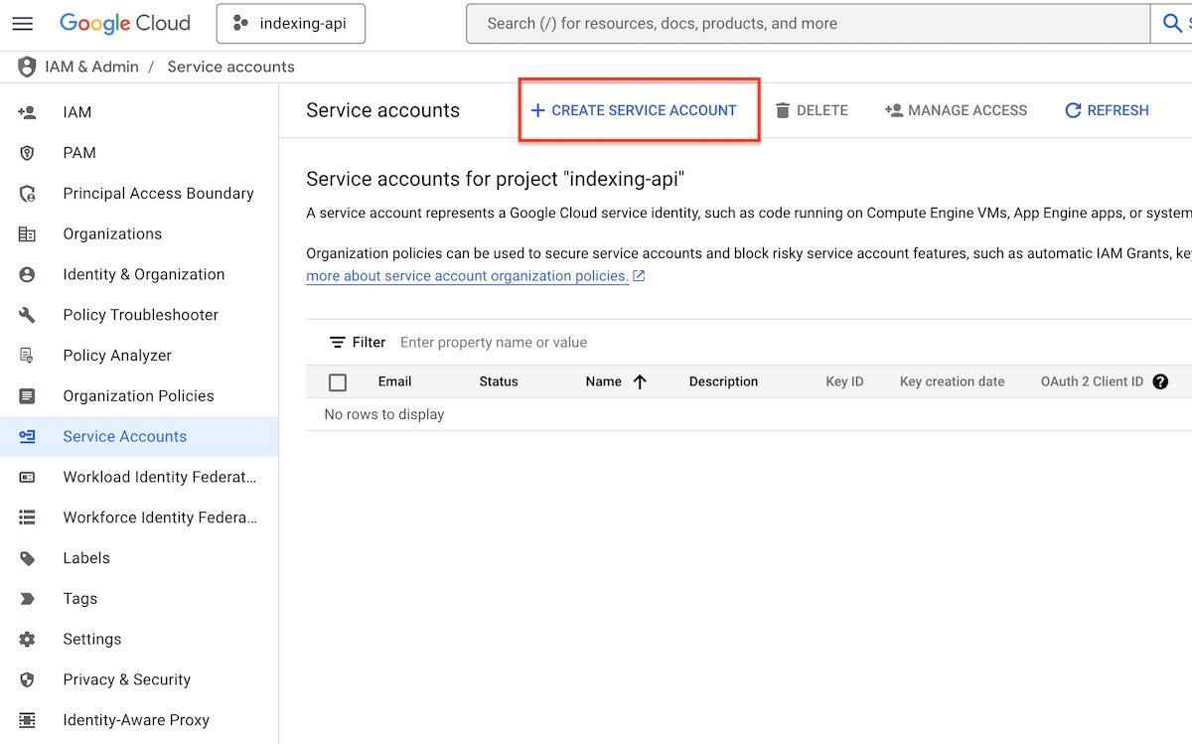Open service account organization policies link
Viewport: 1192px width, 744px height.
(467, 276)
